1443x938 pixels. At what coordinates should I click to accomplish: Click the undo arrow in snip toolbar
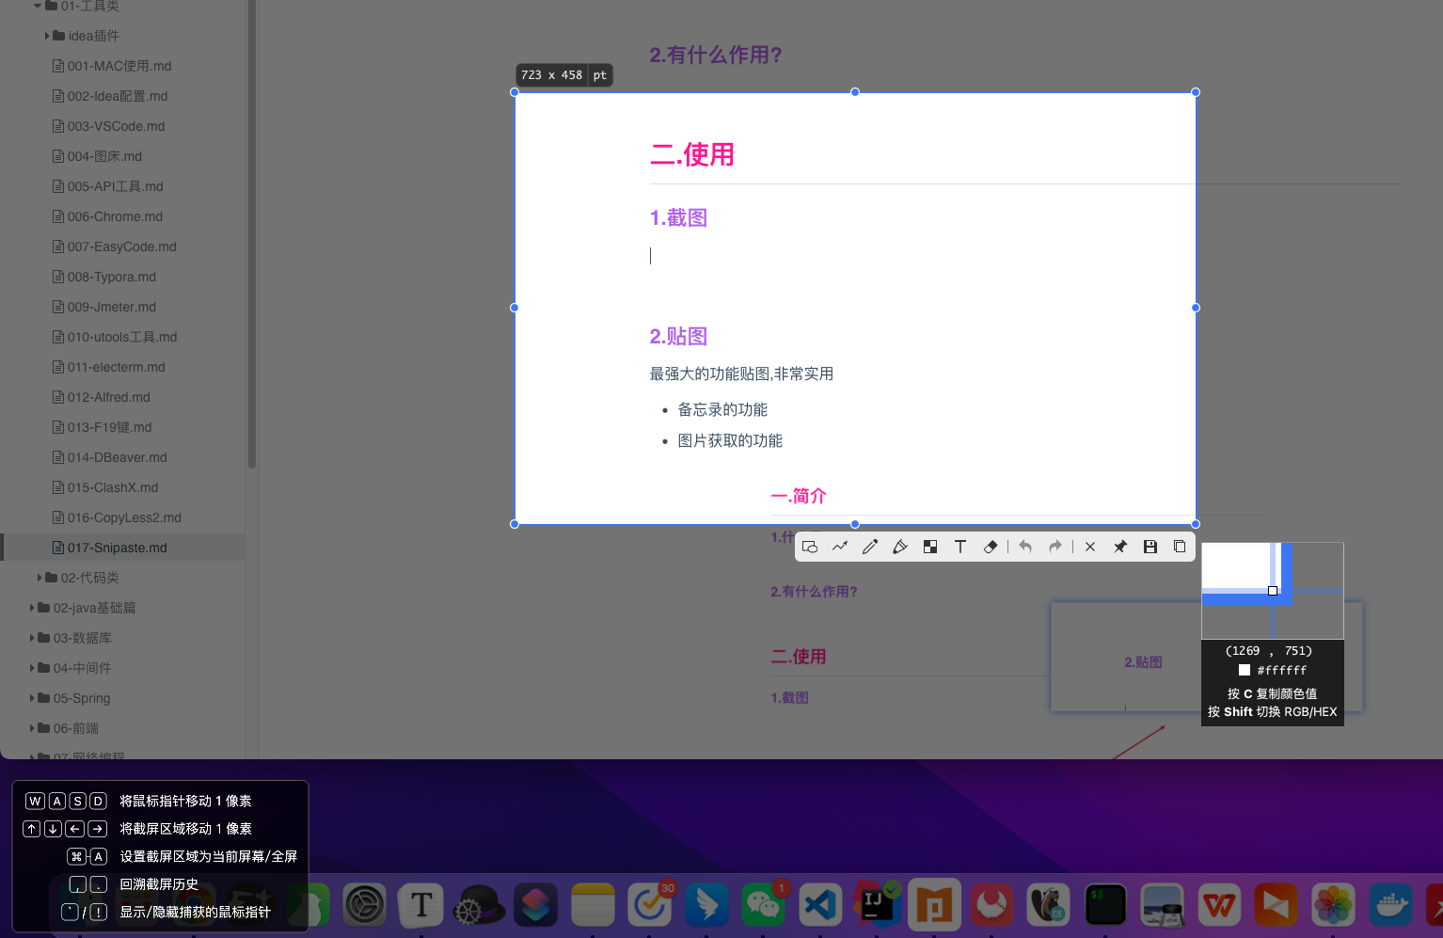pos(1025,547)
